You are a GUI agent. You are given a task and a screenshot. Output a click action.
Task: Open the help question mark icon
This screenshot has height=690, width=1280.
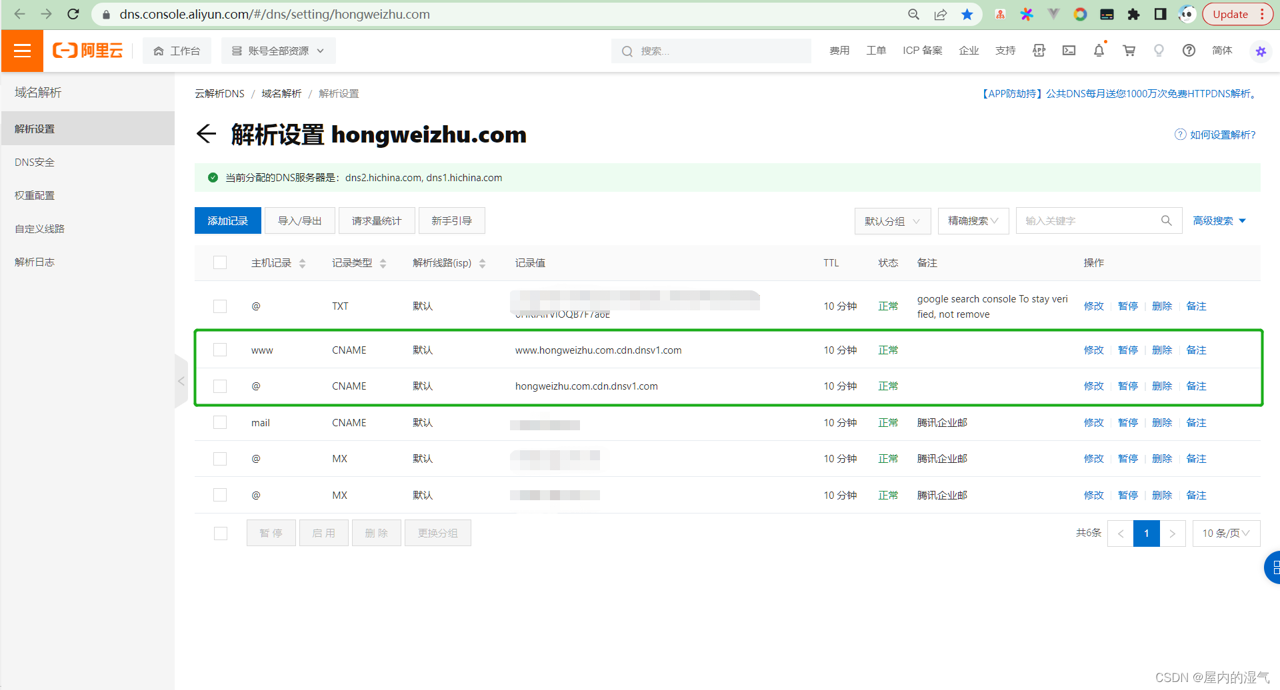[1189, 51]
